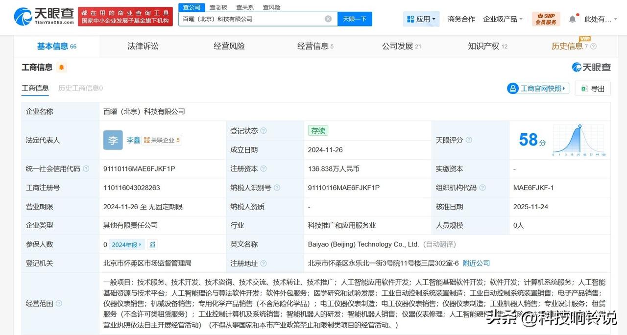Image resolution: width=627 pixels, height=335 pixels.
Task: Expand the 应用 dropdown arrow
Action: click(x=433, y=18)
